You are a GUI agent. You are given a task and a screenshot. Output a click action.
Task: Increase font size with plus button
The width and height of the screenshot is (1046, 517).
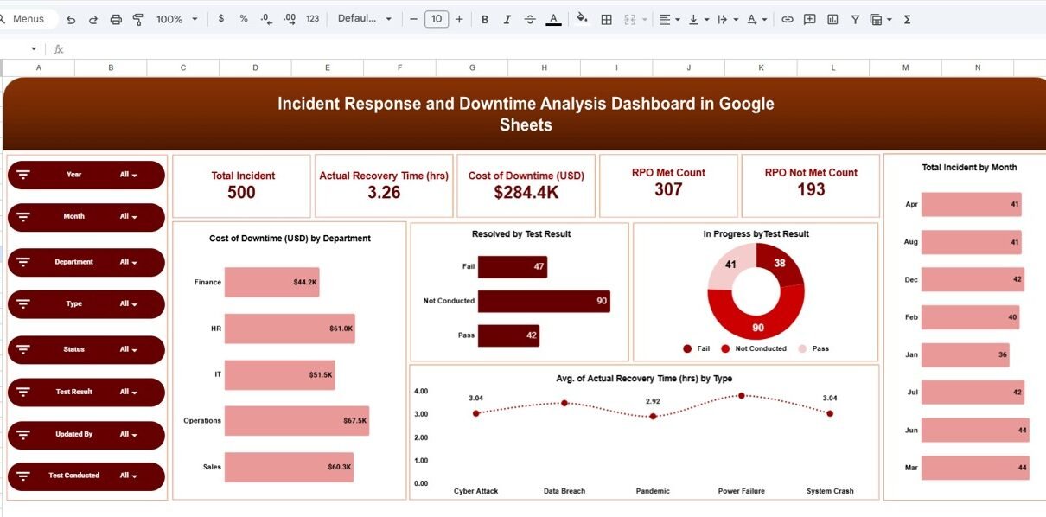pyautogui.click(x=459, y=19)
